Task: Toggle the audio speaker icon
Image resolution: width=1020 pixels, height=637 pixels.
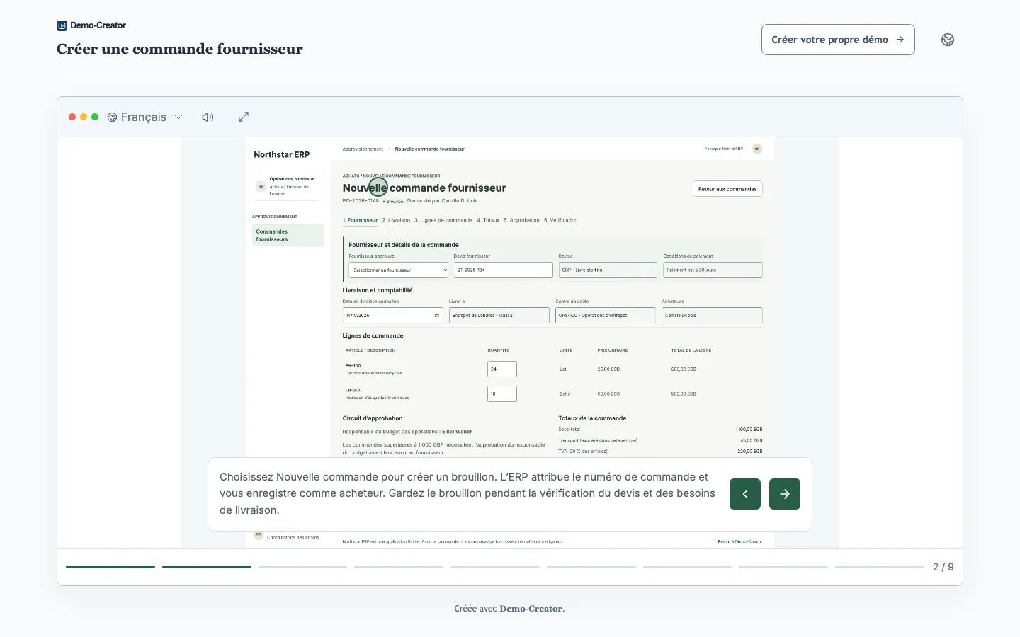Action: [208, 117]
